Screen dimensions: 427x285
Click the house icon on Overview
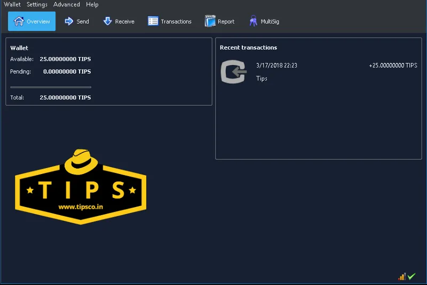pyautogui.click(x=19, y=21)
